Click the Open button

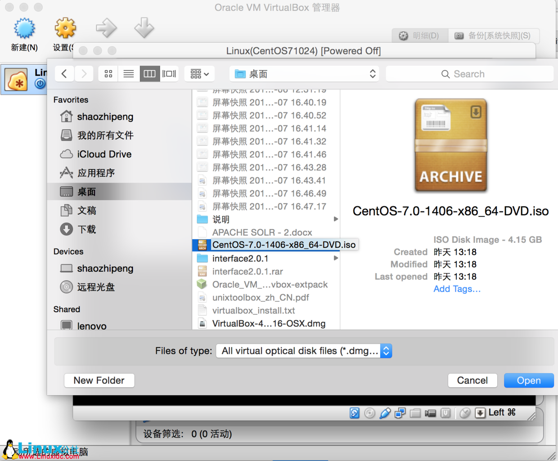529,380
